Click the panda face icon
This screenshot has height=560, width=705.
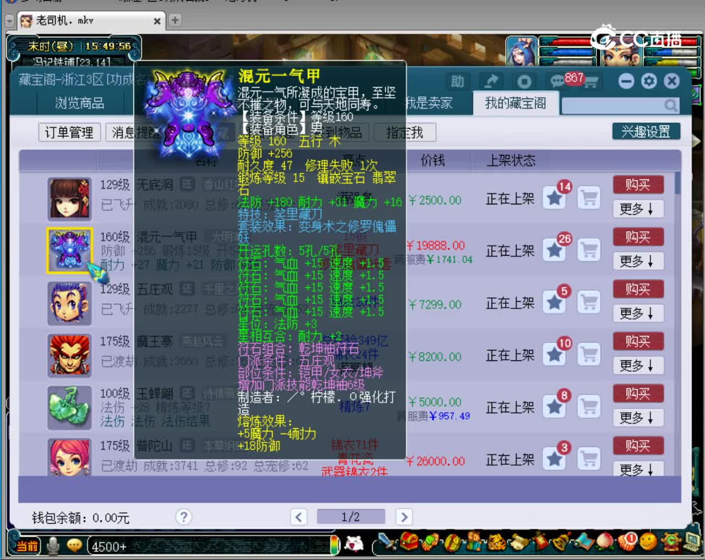(354, 544)
